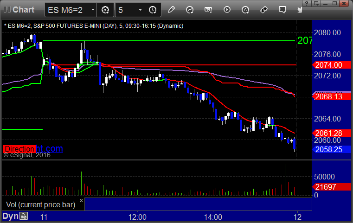The height and width of the screenshot is (223, 353).
Task: Open the time template clock icon
Action: tap(153, 10)
